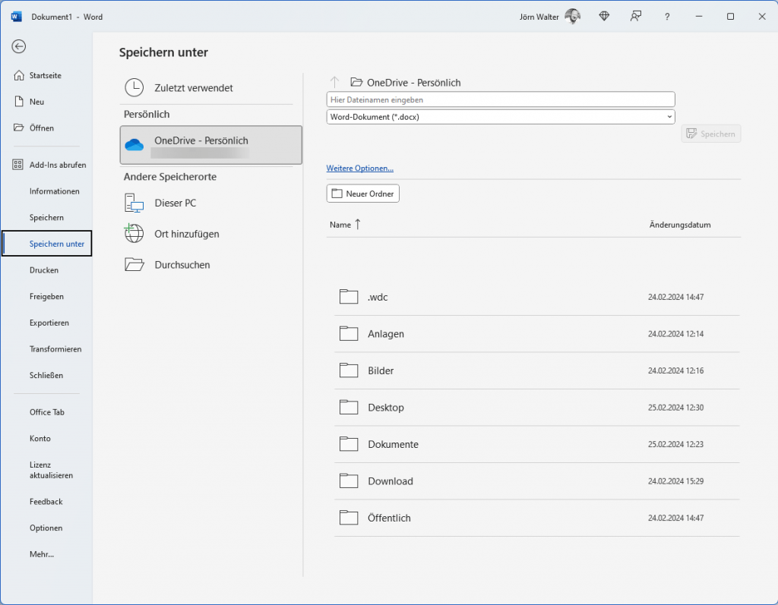Open the Word help icon

click(x=666, y=16)
